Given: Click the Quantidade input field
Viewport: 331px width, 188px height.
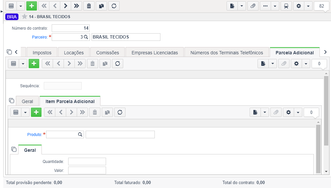Looking at the screenshot, I should [x=87, y=161].
